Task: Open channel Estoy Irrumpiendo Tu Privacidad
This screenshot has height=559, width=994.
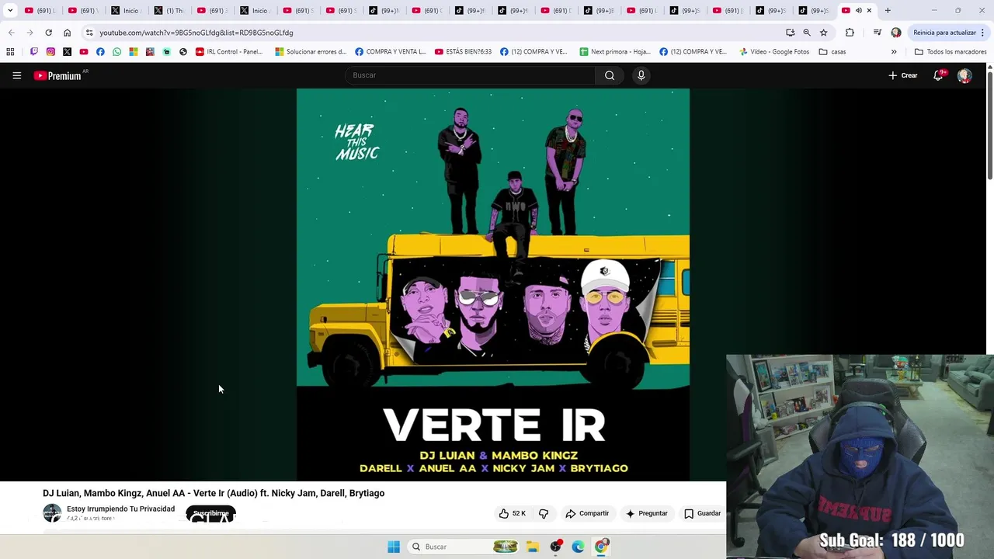Action: [x=120, y=509]
